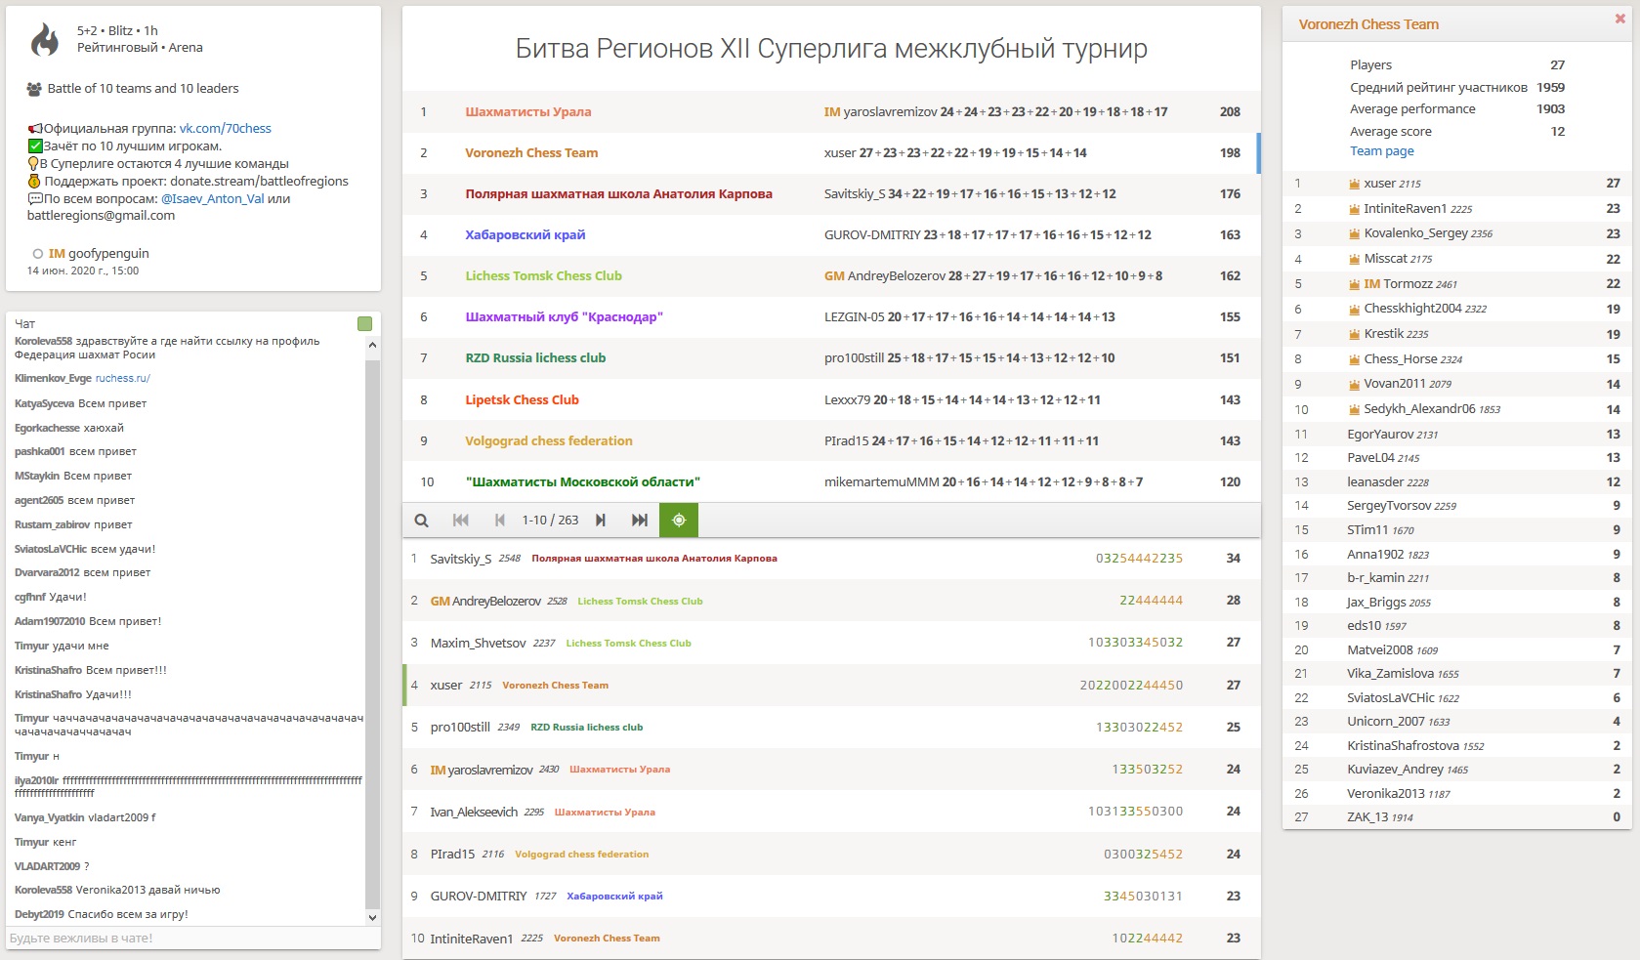Open player Maxim_Shvetsov ranking row

[831, 644]
